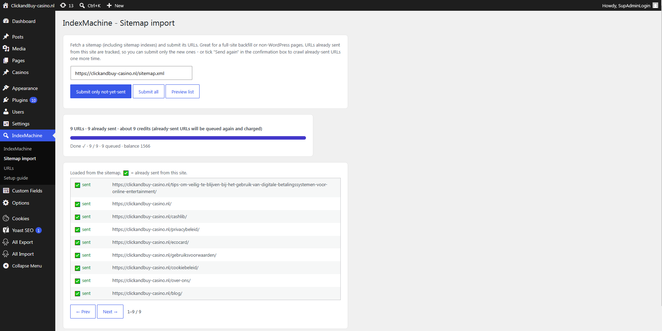
Task: Open the URLs submenu item
Action: point(9,168)
